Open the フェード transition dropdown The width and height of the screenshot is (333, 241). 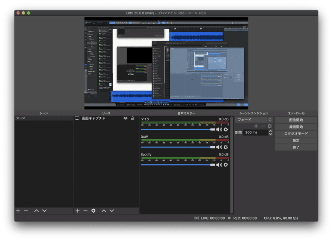(x=253, y=120)
